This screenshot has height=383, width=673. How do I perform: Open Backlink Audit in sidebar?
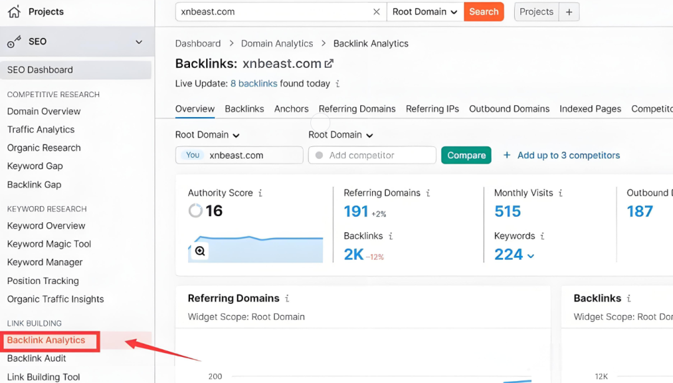(x=37, y=359)
